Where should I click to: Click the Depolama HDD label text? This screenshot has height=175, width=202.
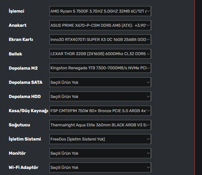(x=25, y=96)
